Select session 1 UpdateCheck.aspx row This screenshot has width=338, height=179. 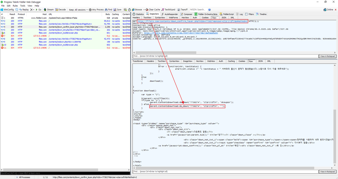click(x=65, y=18)
